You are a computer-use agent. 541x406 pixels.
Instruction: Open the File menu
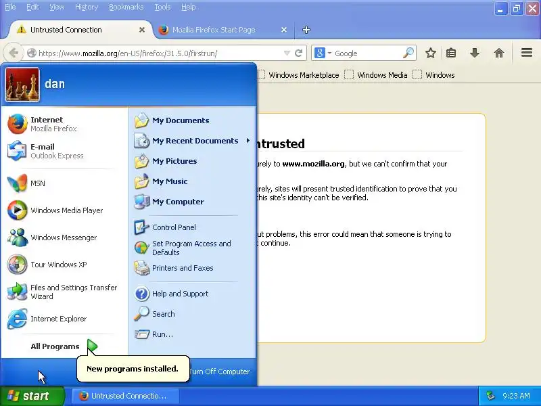click(10, 7)
